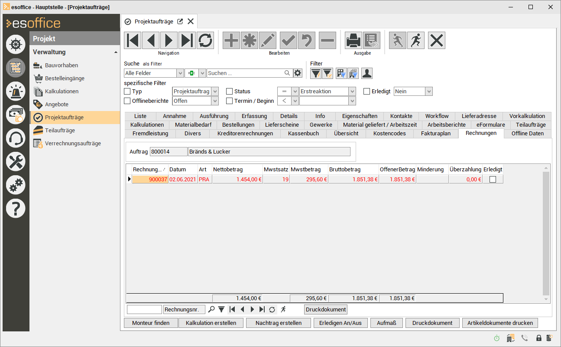Viewport: 561px width, 347px height.
Task: Switch to the Kalkulationen tab
Action: point(147,125)
